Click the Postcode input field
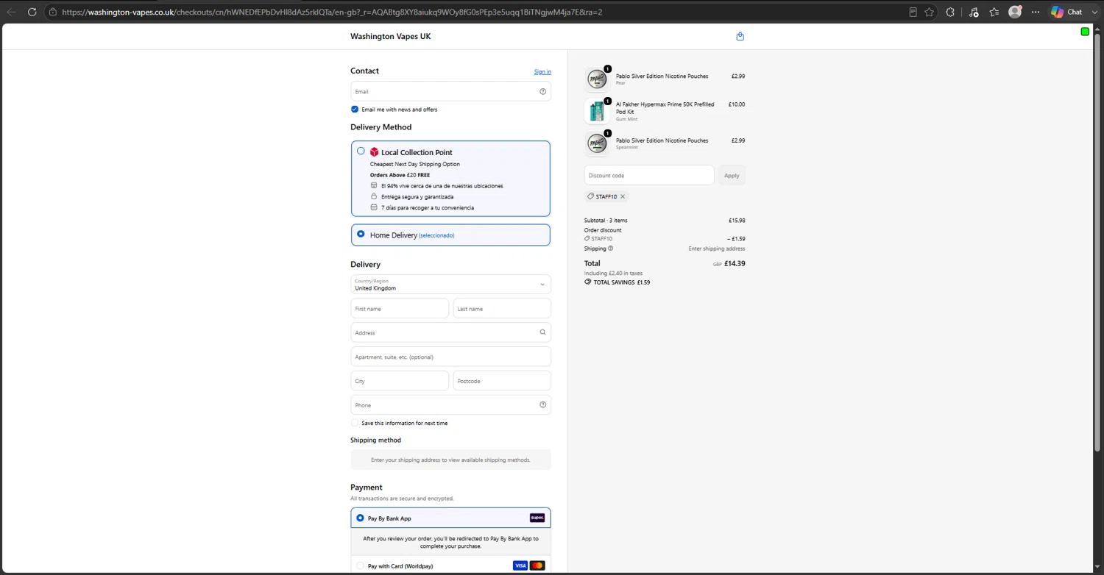Image resolution: width=1104 pixels, height=575 pixels. point(502,381)
